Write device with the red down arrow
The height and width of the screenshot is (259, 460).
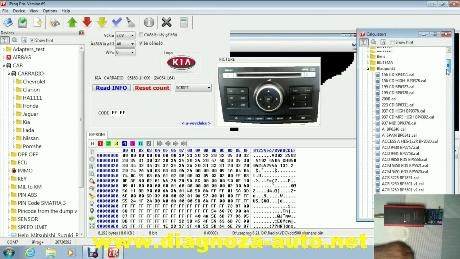point(87,22)
